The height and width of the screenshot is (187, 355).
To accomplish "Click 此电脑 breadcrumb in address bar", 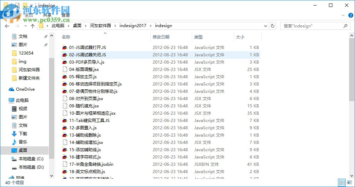I will [58, 26].
